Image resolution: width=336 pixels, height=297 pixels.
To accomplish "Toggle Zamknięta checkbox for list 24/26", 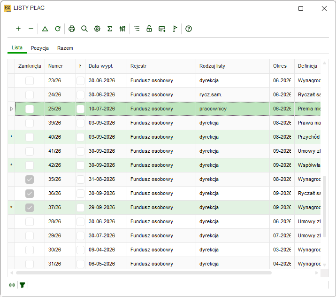I will tap(30, 95).
